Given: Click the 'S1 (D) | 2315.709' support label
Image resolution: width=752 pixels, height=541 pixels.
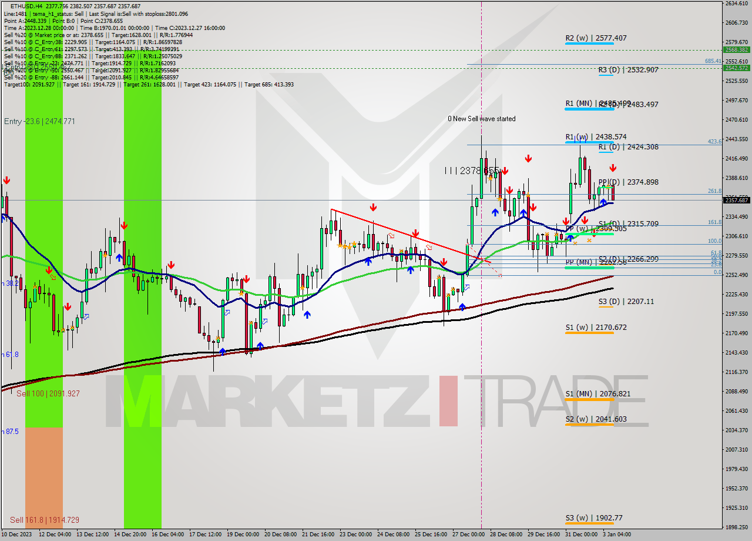Looking at the screenshot, I should click(628, 224).
